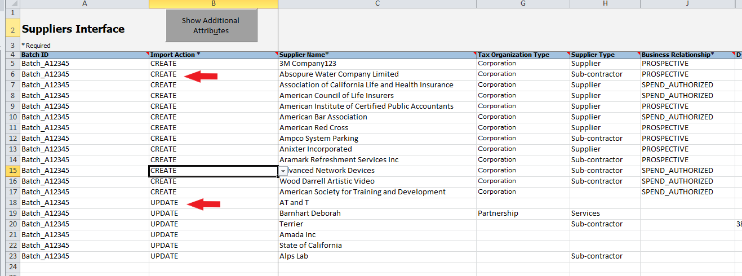
Task: Click Sub-contractor in Terrier row
Action: pyautogui.click(x=605, y=224)
